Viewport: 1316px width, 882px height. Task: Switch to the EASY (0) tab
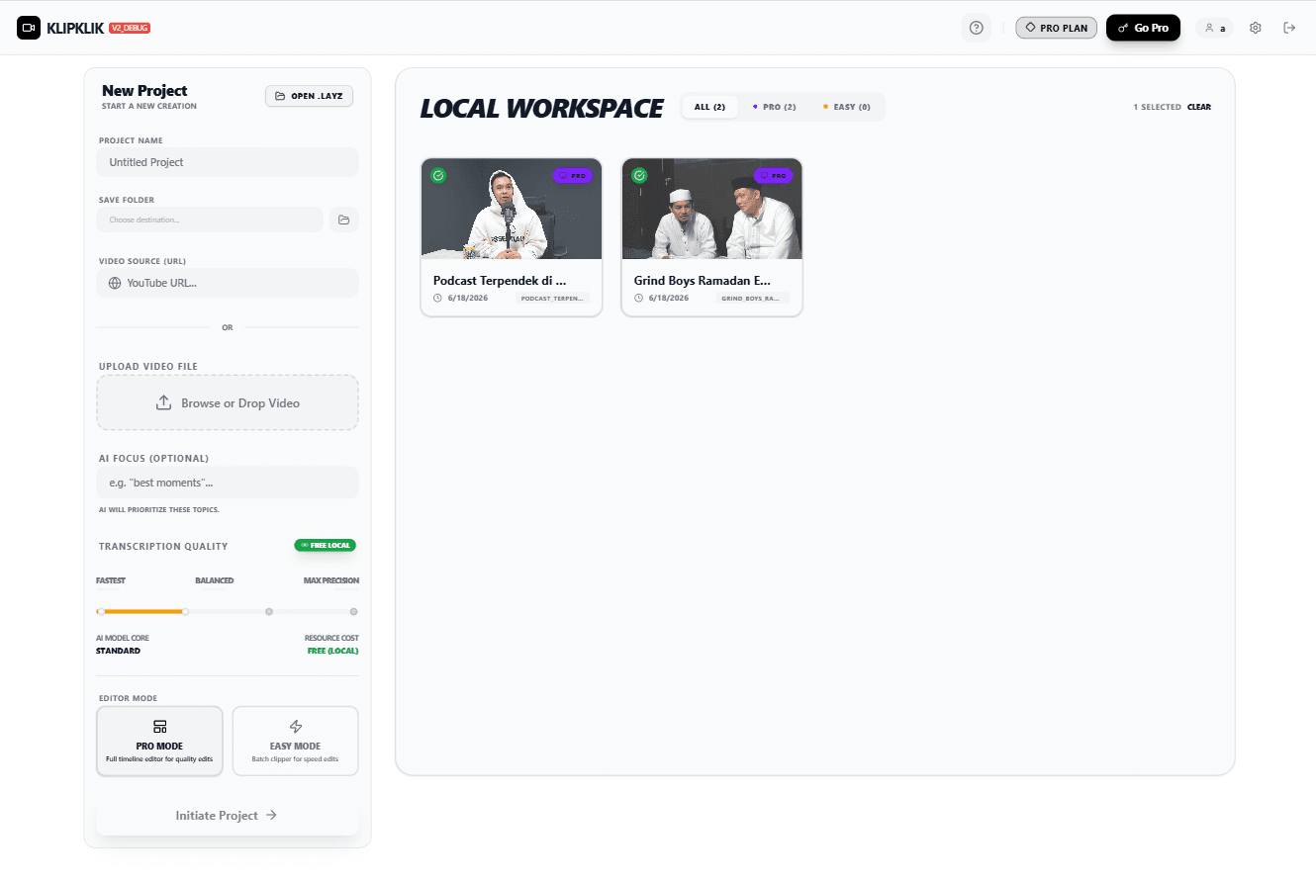(847, 107)
